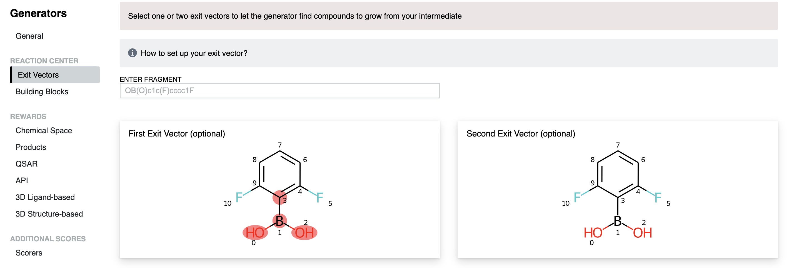Toggle highlighted OH atom 2 in first molecule
This screenshot has height=268, width=794.
coord(304,232)
